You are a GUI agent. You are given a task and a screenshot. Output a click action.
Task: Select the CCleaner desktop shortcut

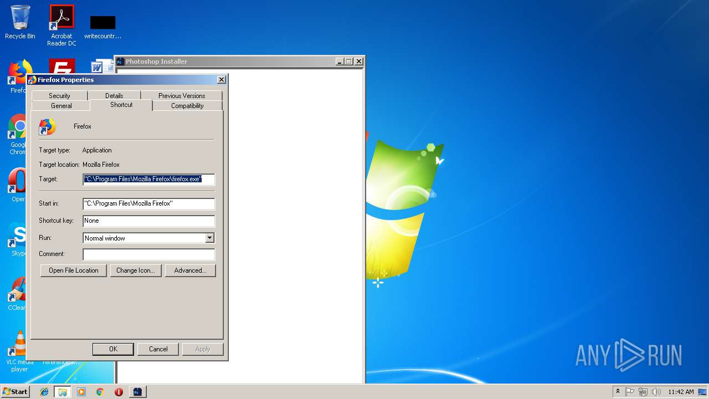pyautogui.click(x=17, y=294)
